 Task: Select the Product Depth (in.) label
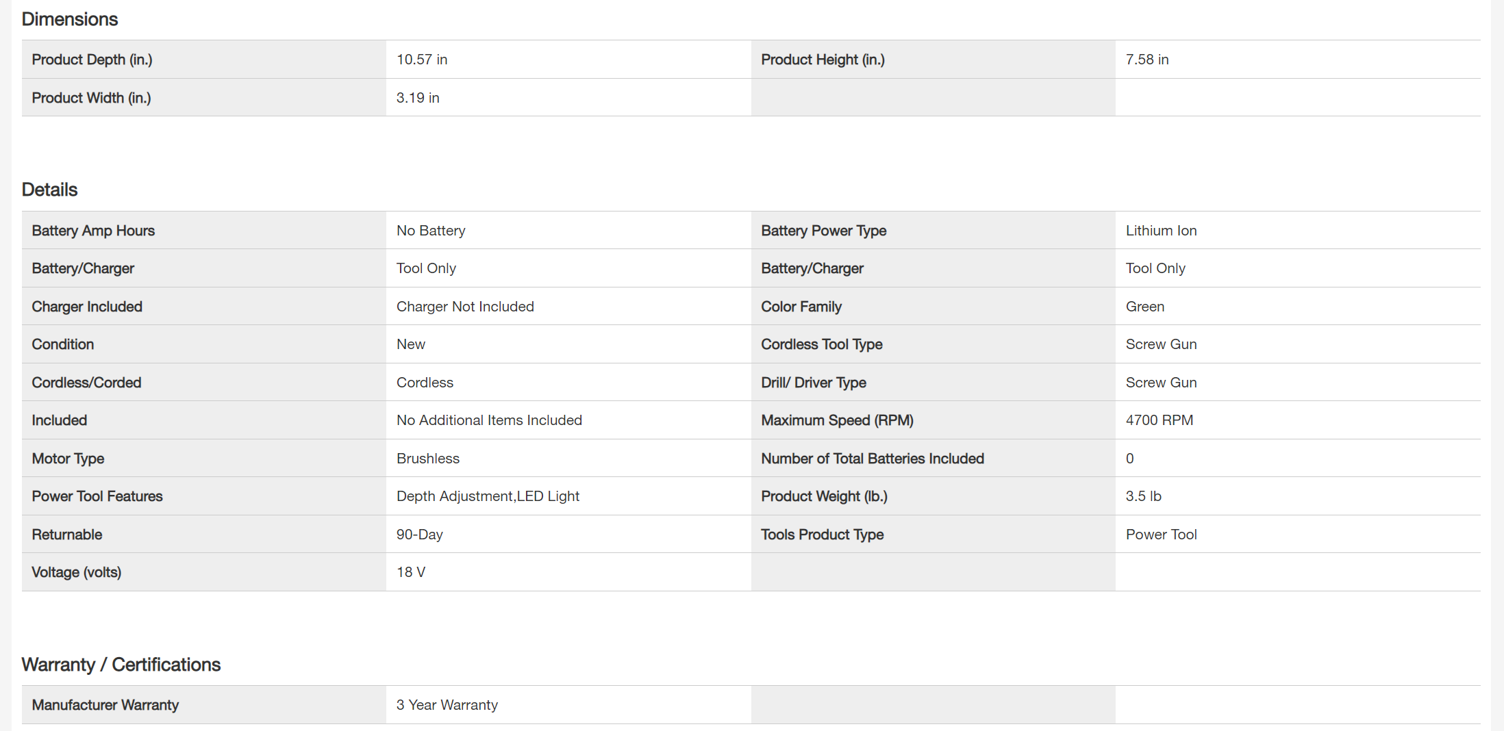pyautogui.click(x=92, y=60)
